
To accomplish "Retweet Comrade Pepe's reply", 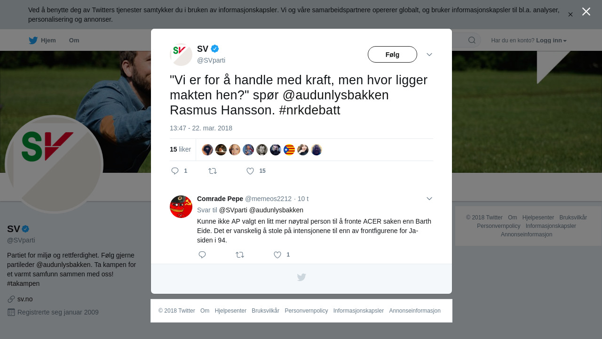I will point(240,255).
